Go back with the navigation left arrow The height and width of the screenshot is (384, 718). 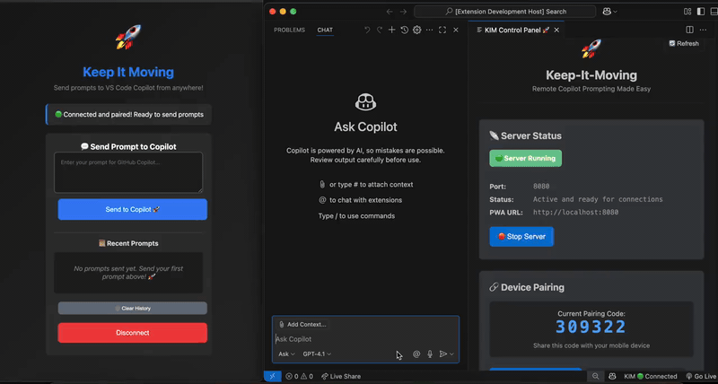[x=390, y=12]
